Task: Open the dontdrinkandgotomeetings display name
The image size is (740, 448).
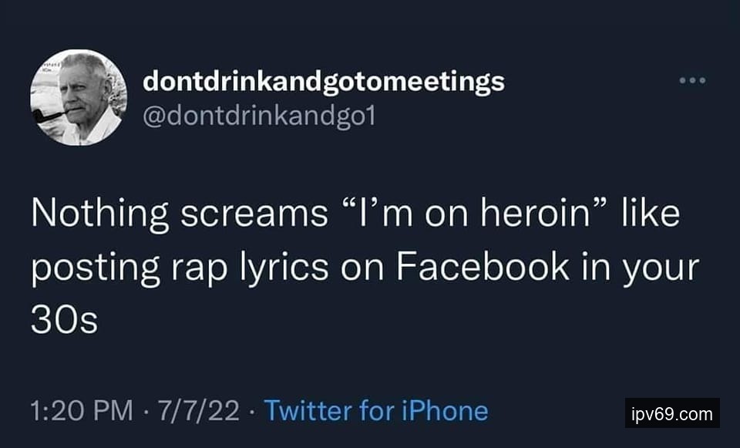Action: coord(324,81)
